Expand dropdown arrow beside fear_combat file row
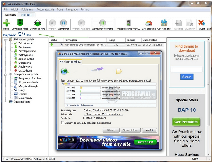The height and width of the screenshot is (163, 213). [x=61, y=45]
